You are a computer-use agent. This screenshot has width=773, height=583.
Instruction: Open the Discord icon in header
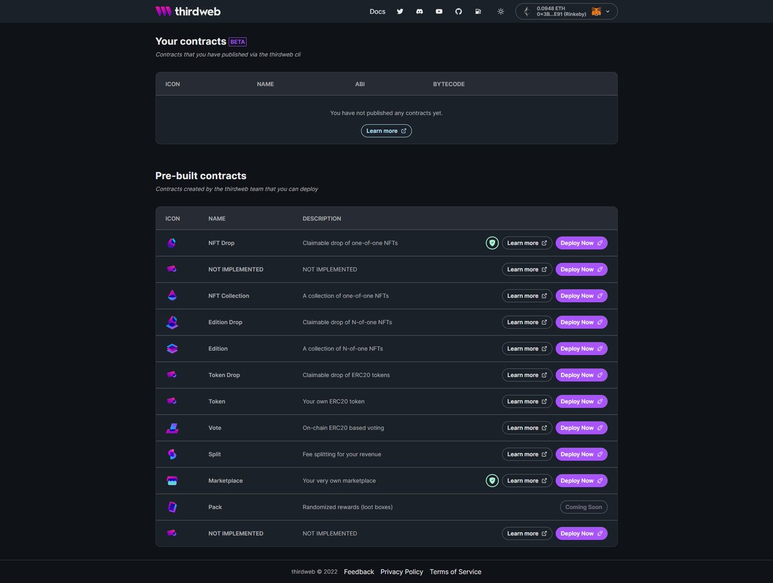pyautogui.click(x=419, y=12)
